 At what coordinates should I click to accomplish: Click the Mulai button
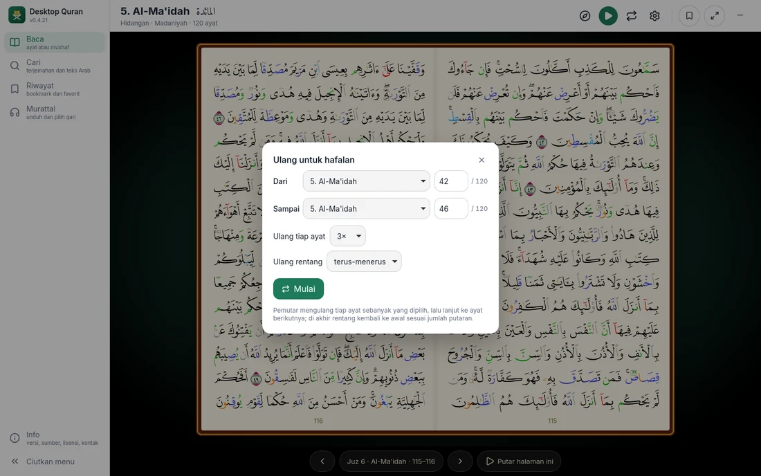click(298, 289)
